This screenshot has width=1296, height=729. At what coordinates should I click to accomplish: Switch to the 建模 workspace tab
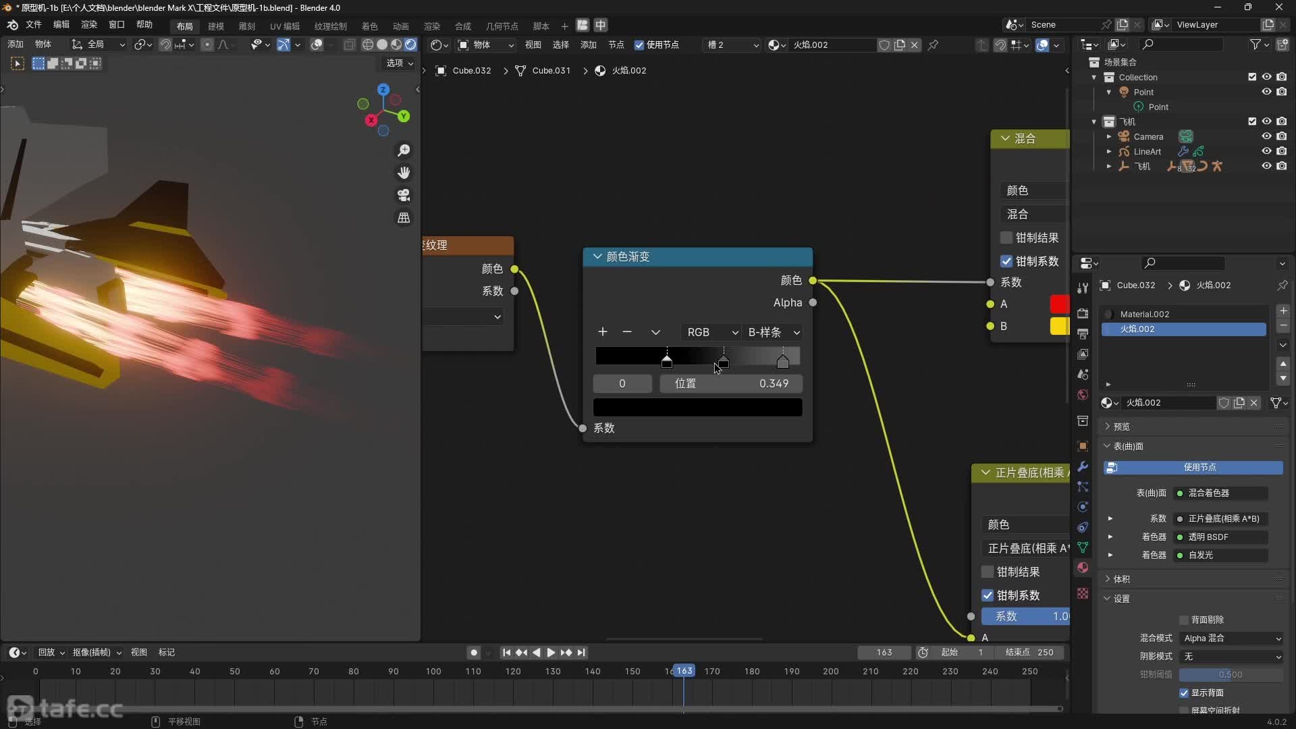(216, 26)
